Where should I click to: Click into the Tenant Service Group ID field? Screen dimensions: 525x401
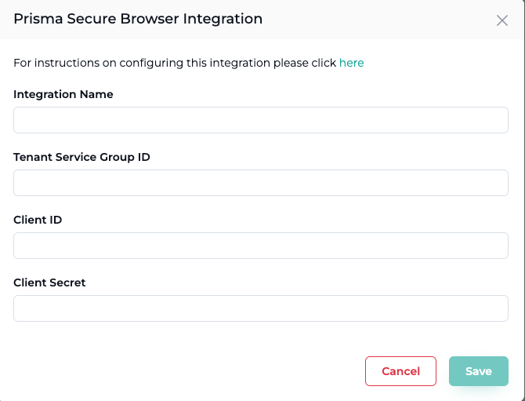point(260,183)
